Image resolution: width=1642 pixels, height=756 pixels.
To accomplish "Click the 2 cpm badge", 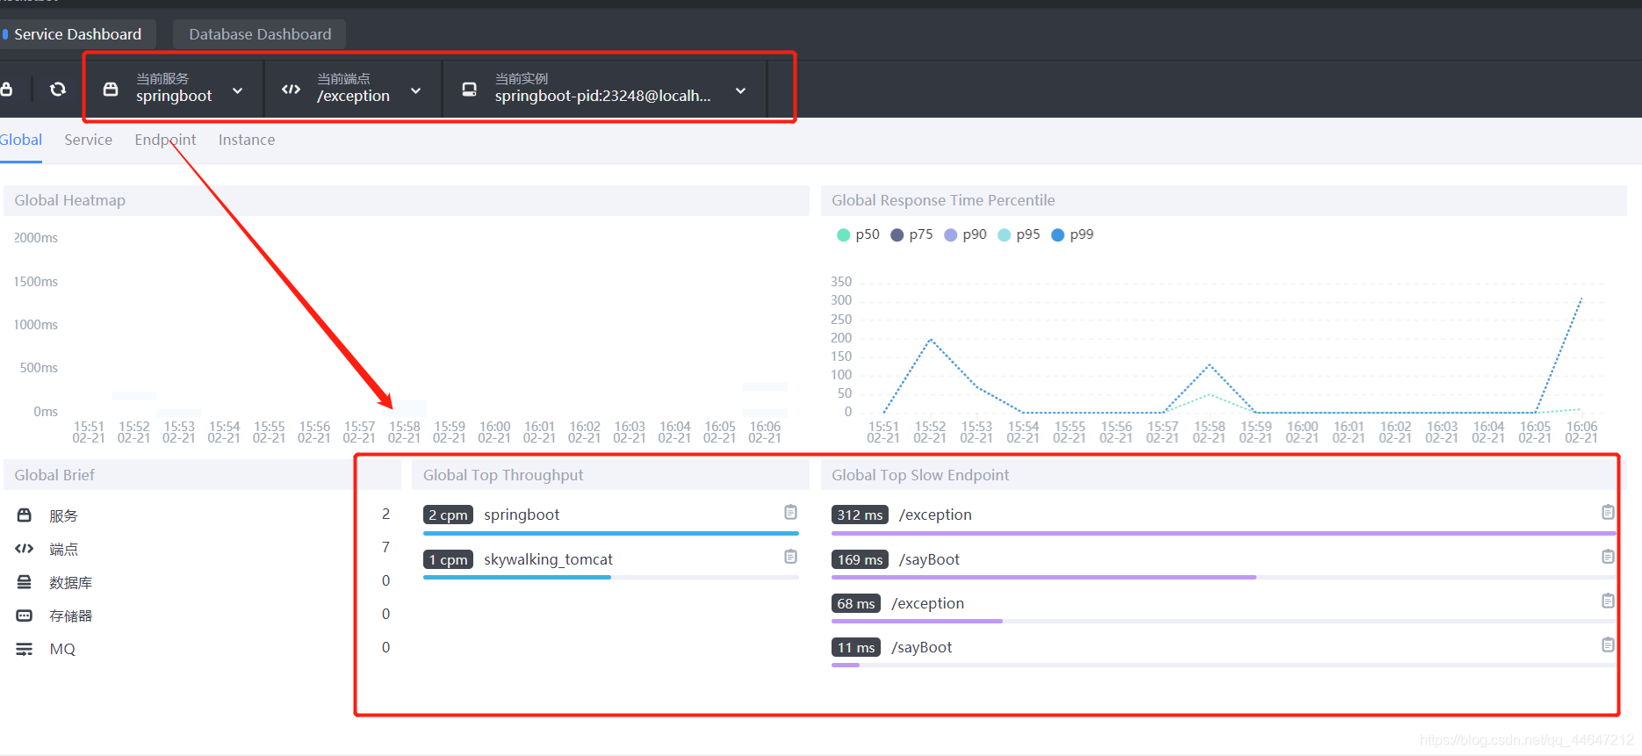I will click(x=448, y=515).
